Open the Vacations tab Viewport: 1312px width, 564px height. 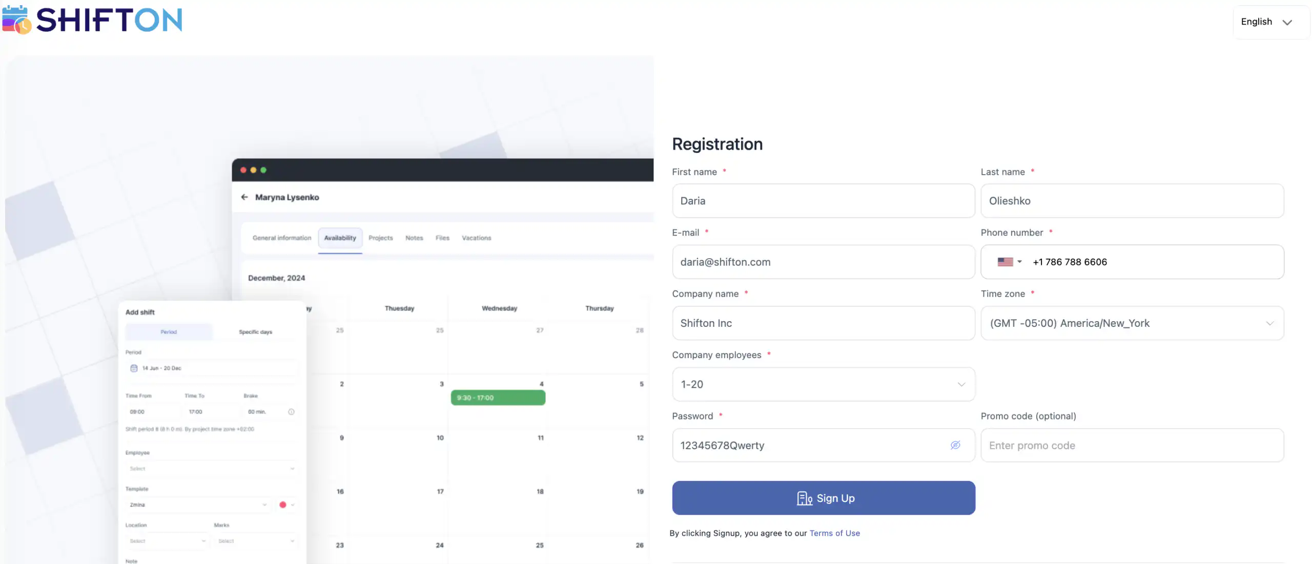[476, 238]
